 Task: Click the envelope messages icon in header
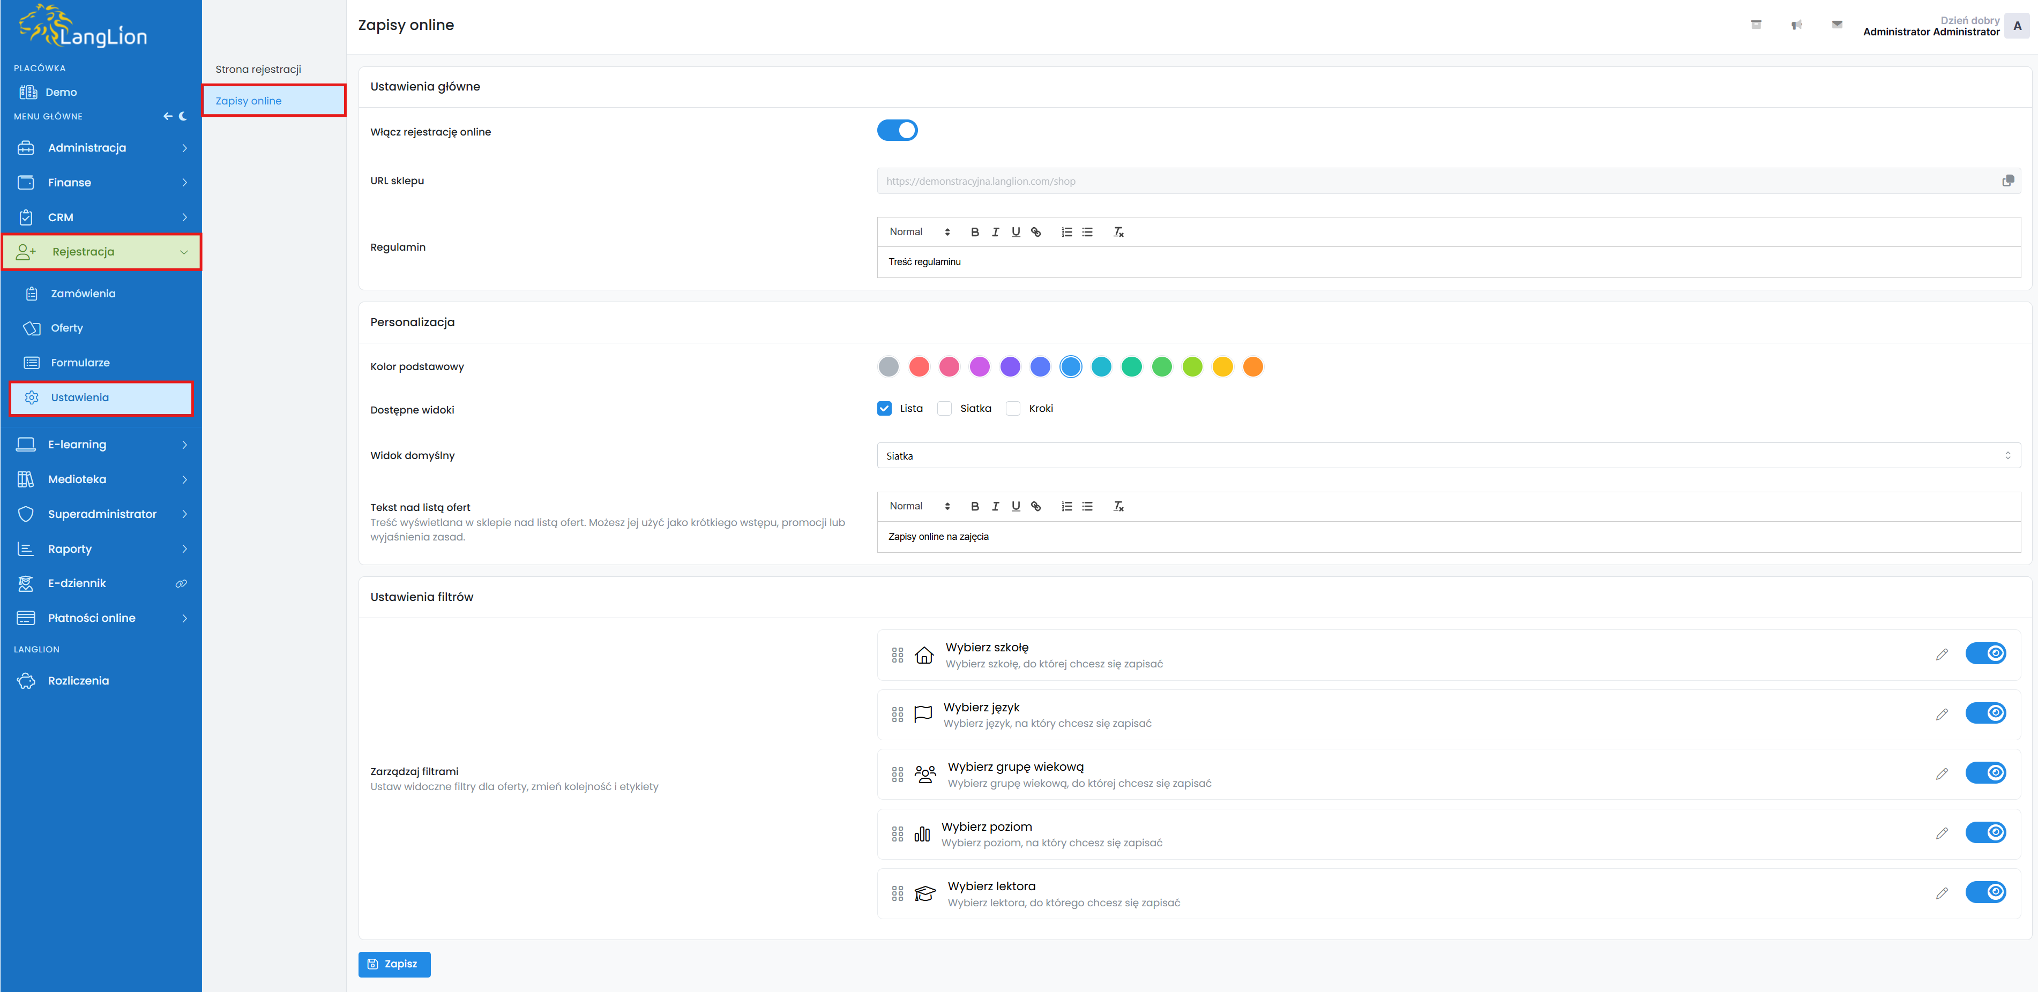[1837, 25]
